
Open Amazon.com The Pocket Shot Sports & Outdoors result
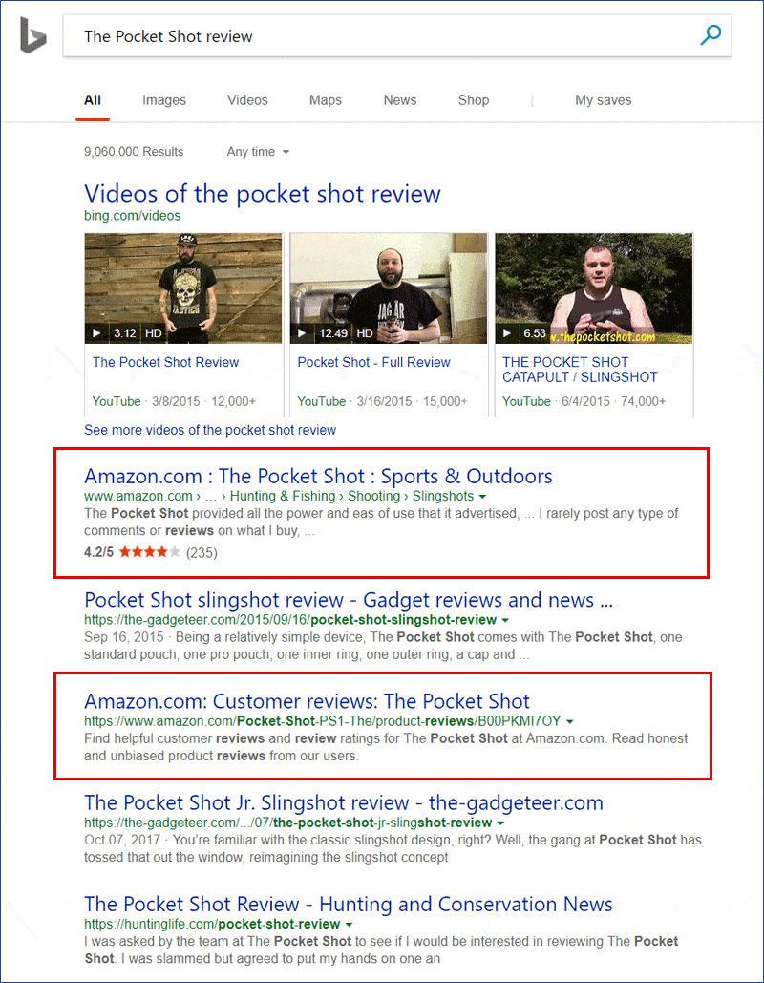coord(318,476)
